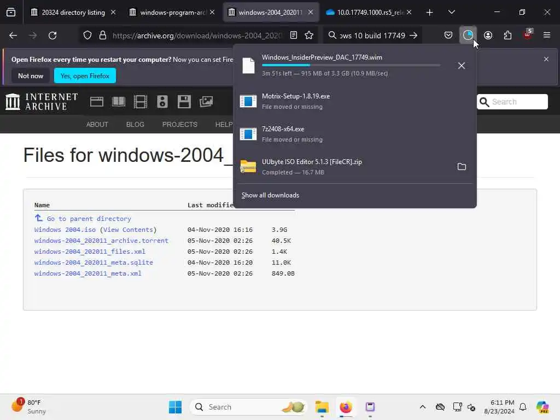This screenshot has width=560, height=420.
Task: Bookmark this page with the star
Action: tap(309, 36)
